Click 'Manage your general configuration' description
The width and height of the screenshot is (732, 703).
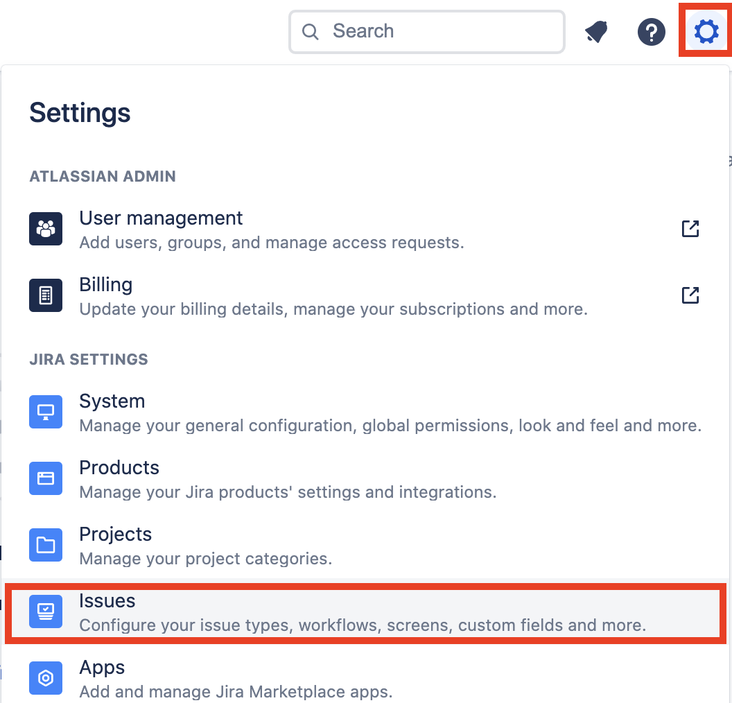coord(390,426)
